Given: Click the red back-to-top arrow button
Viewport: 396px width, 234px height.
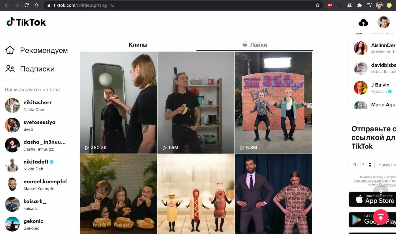Looking at the screenshot, I should click(x=381, y=217).
